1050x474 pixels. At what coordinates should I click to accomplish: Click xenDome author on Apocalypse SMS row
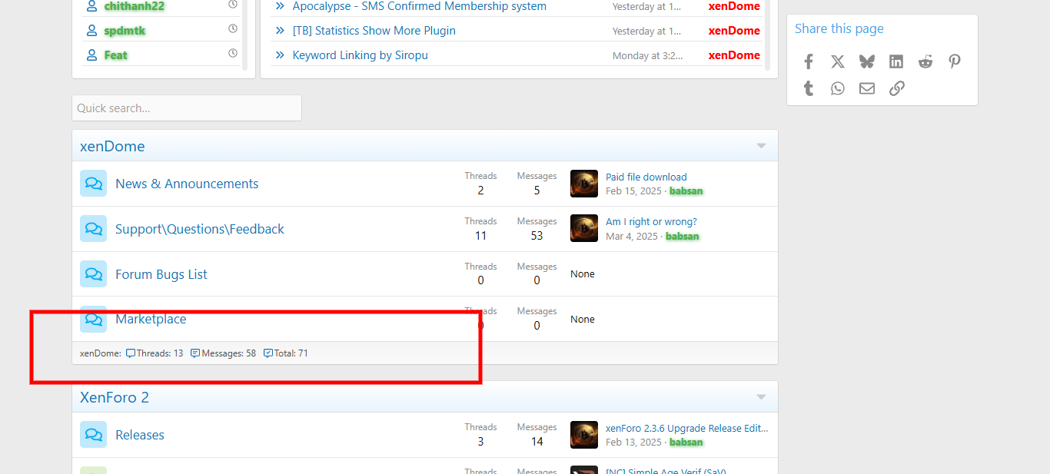tap(734, 6)
